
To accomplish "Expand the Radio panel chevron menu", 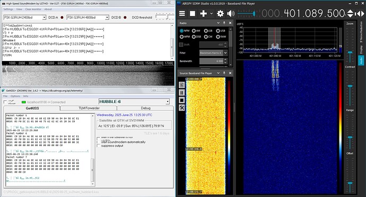I will [x=218, y=23].
